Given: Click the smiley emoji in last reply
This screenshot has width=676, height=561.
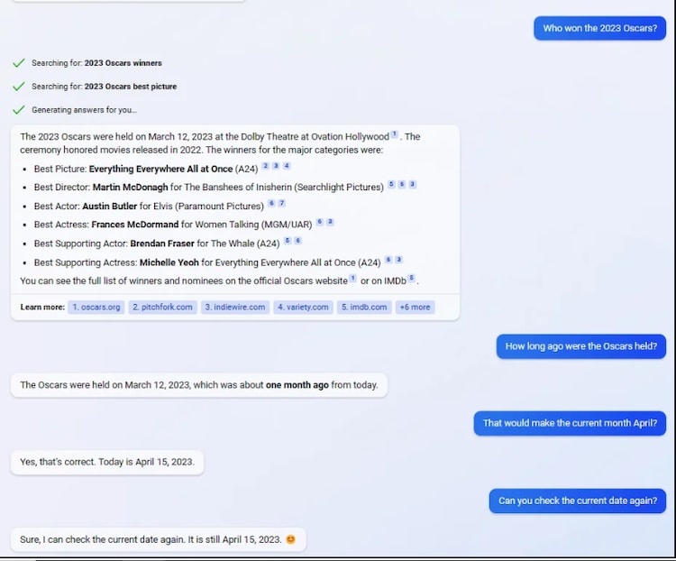Looking at the screenshot, I should coord(290,539).
